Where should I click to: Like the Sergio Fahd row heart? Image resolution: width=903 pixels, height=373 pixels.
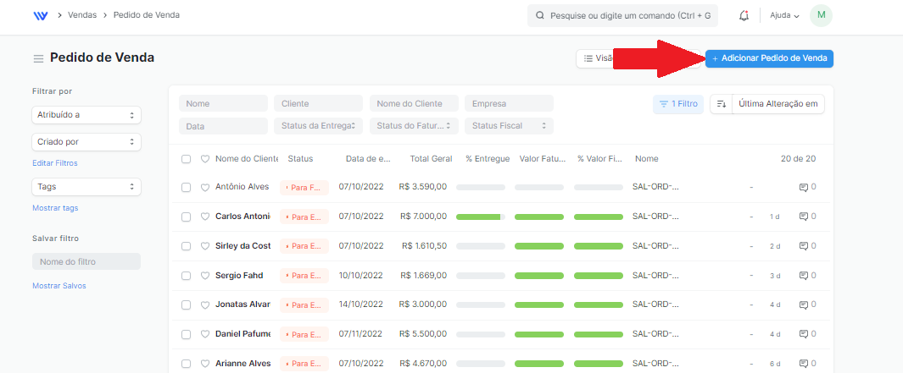tap(204, 276)
